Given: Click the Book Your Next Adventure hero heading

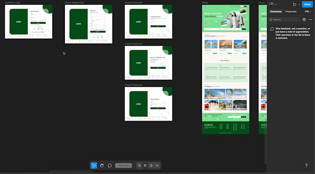Looking at the screenshot, I should pyautogui.click(x=214, y=15).
